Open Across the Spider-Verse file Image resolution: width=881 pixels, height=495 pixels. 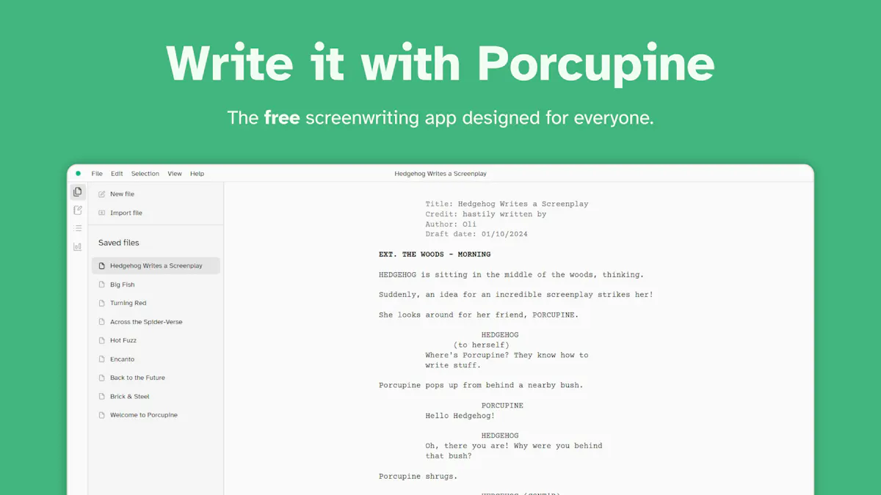[156, 322]
